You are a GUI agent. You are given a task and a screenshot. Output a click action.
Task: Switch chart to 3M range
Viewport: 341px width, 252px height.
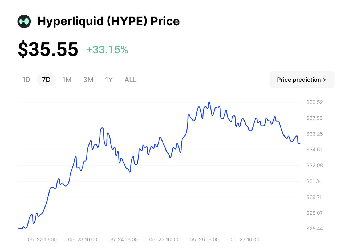tap(88, 80)
